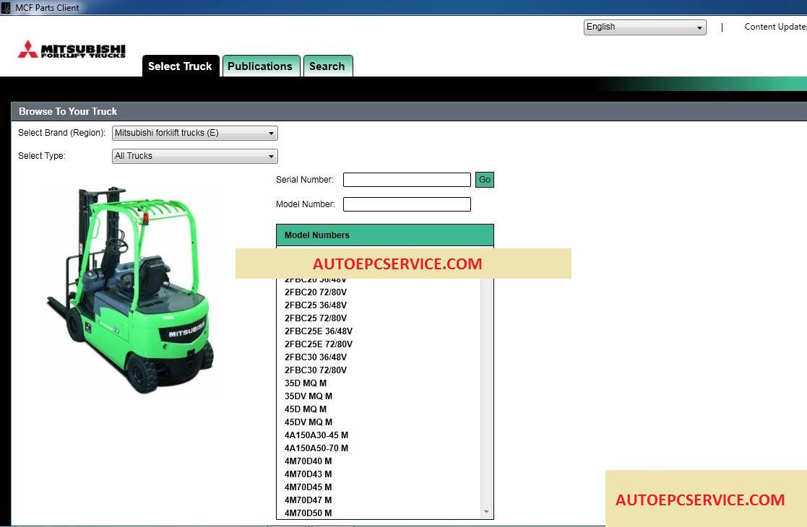Viewport: 807px width, 527px height.
Task: Select model 4M70D47 M
Action: click(x=308, y=500)
